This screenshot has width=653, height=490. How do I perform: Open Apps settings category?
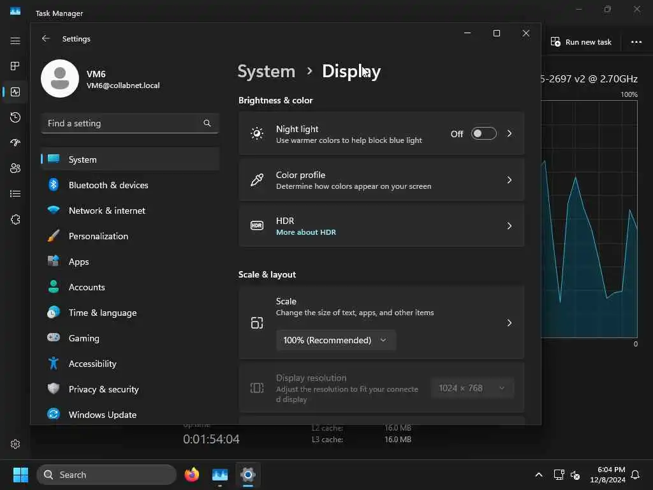[x=130, y=261]
